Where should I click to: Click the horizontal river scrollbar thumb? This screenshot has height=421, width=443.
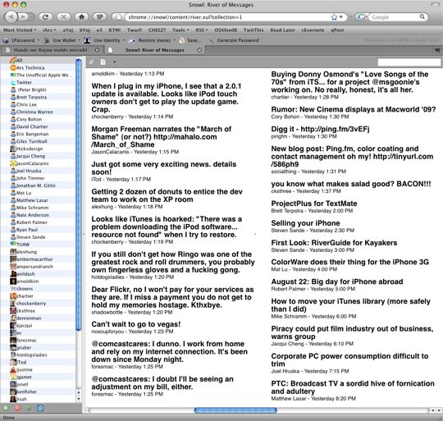235,410
